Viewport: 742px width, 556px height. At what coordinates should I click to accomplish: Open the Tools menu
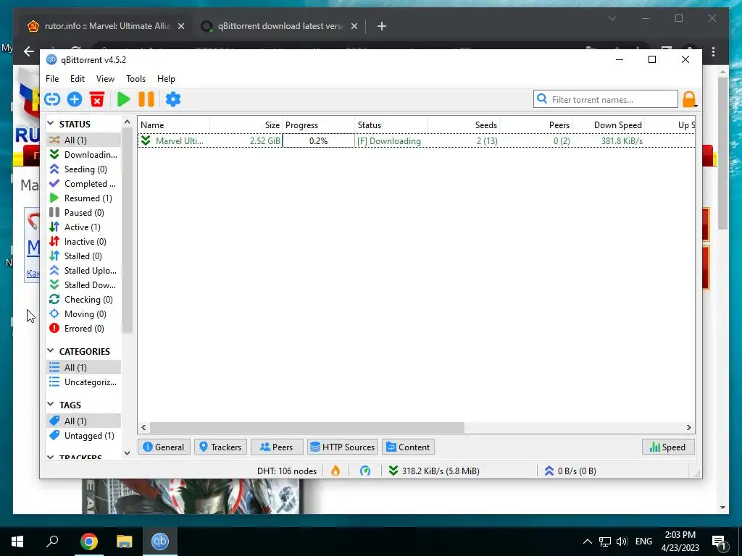coord(136,78)
